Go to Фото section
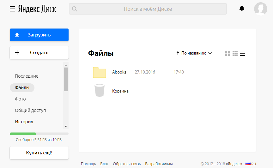The height and width of the screenshot is (168, 273). tap(20, 99)
